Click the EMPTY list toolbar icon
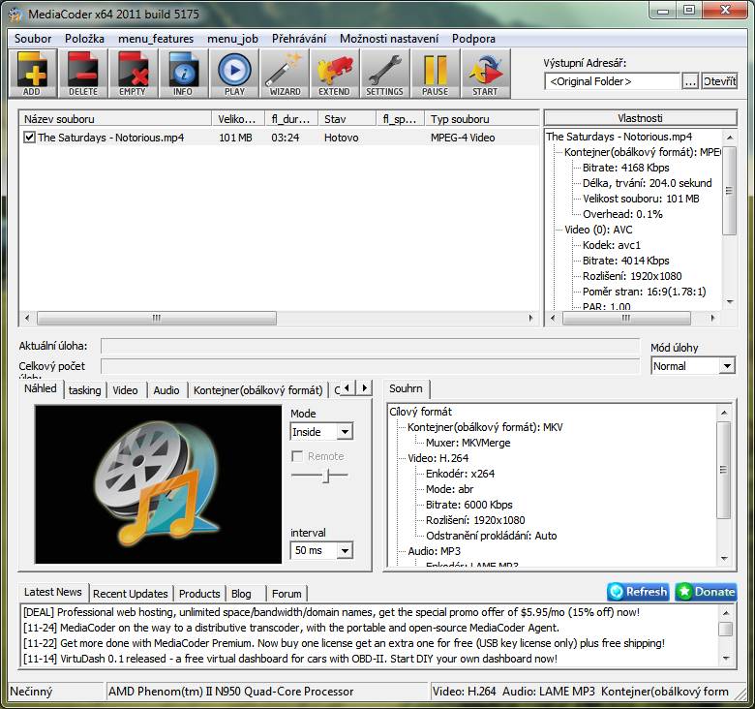Viewport: 755px width, 709px height. coord(133,74)
